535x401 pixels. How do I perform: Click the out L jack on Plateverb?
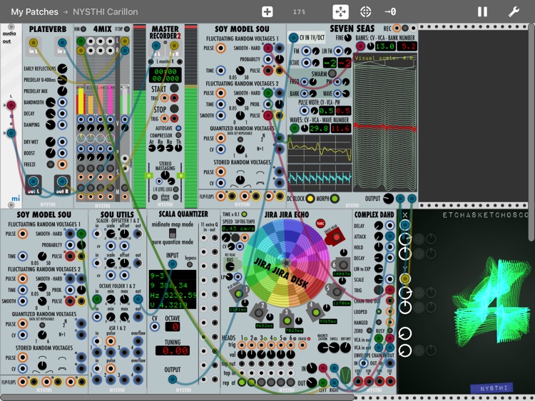point(34,182)
